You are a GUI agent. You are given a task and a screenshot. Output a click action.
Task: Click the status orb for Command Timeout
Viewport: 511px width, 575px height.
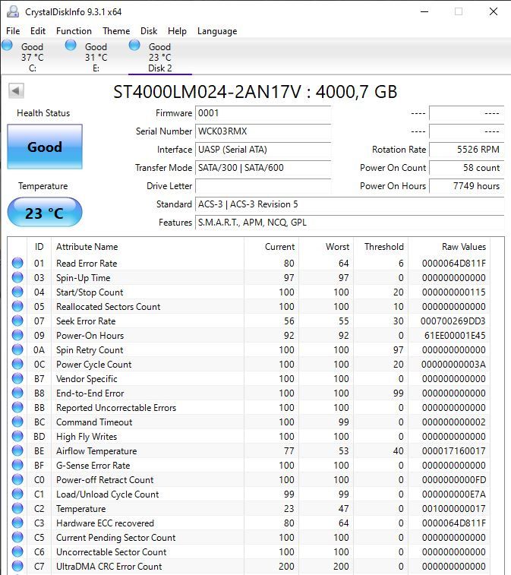pyautogui.click(x=17, y=422)
